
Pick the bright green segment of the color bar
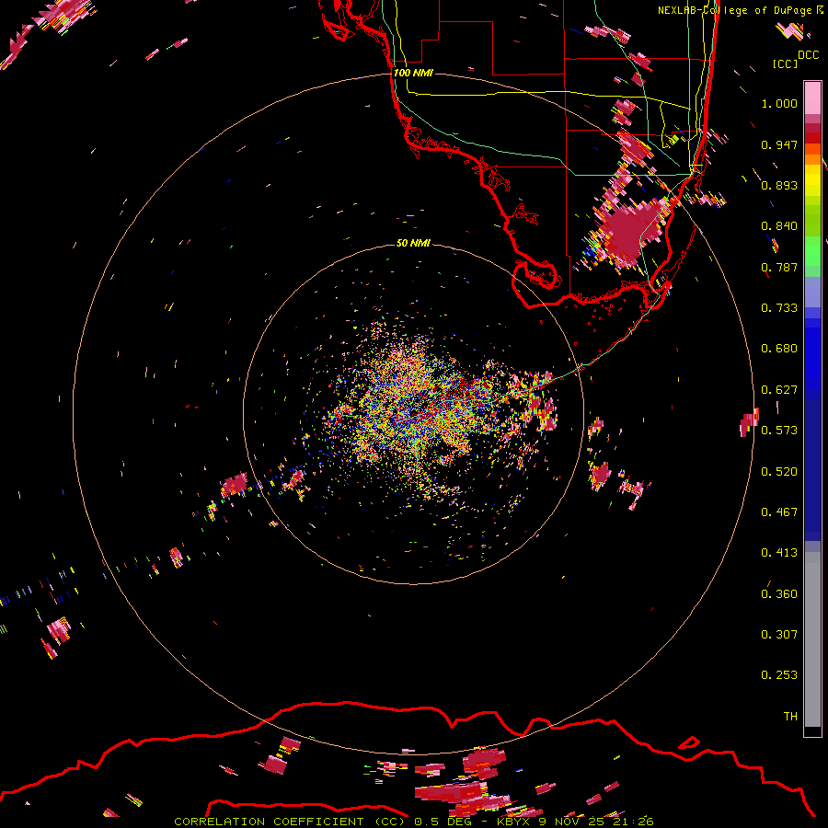click(812, 251)
